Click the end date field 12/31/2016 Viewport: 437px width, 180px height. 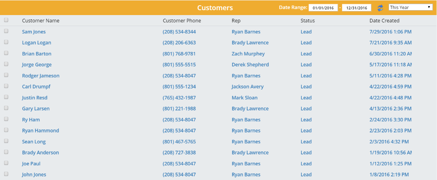[356, 8]
